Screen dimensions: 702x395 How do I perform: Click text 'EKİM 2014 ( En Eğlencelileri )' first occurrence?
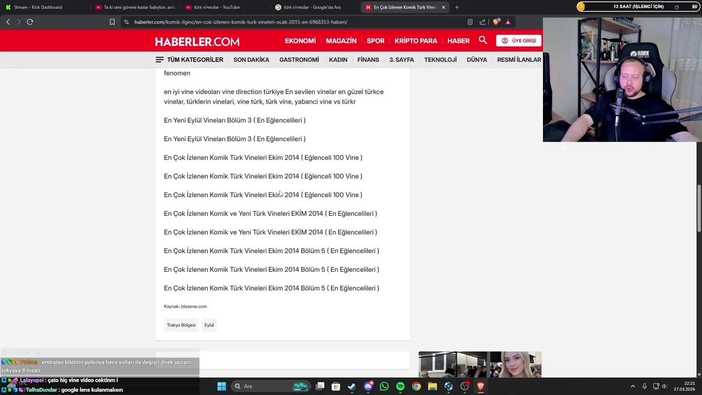[x=334, y=213]
